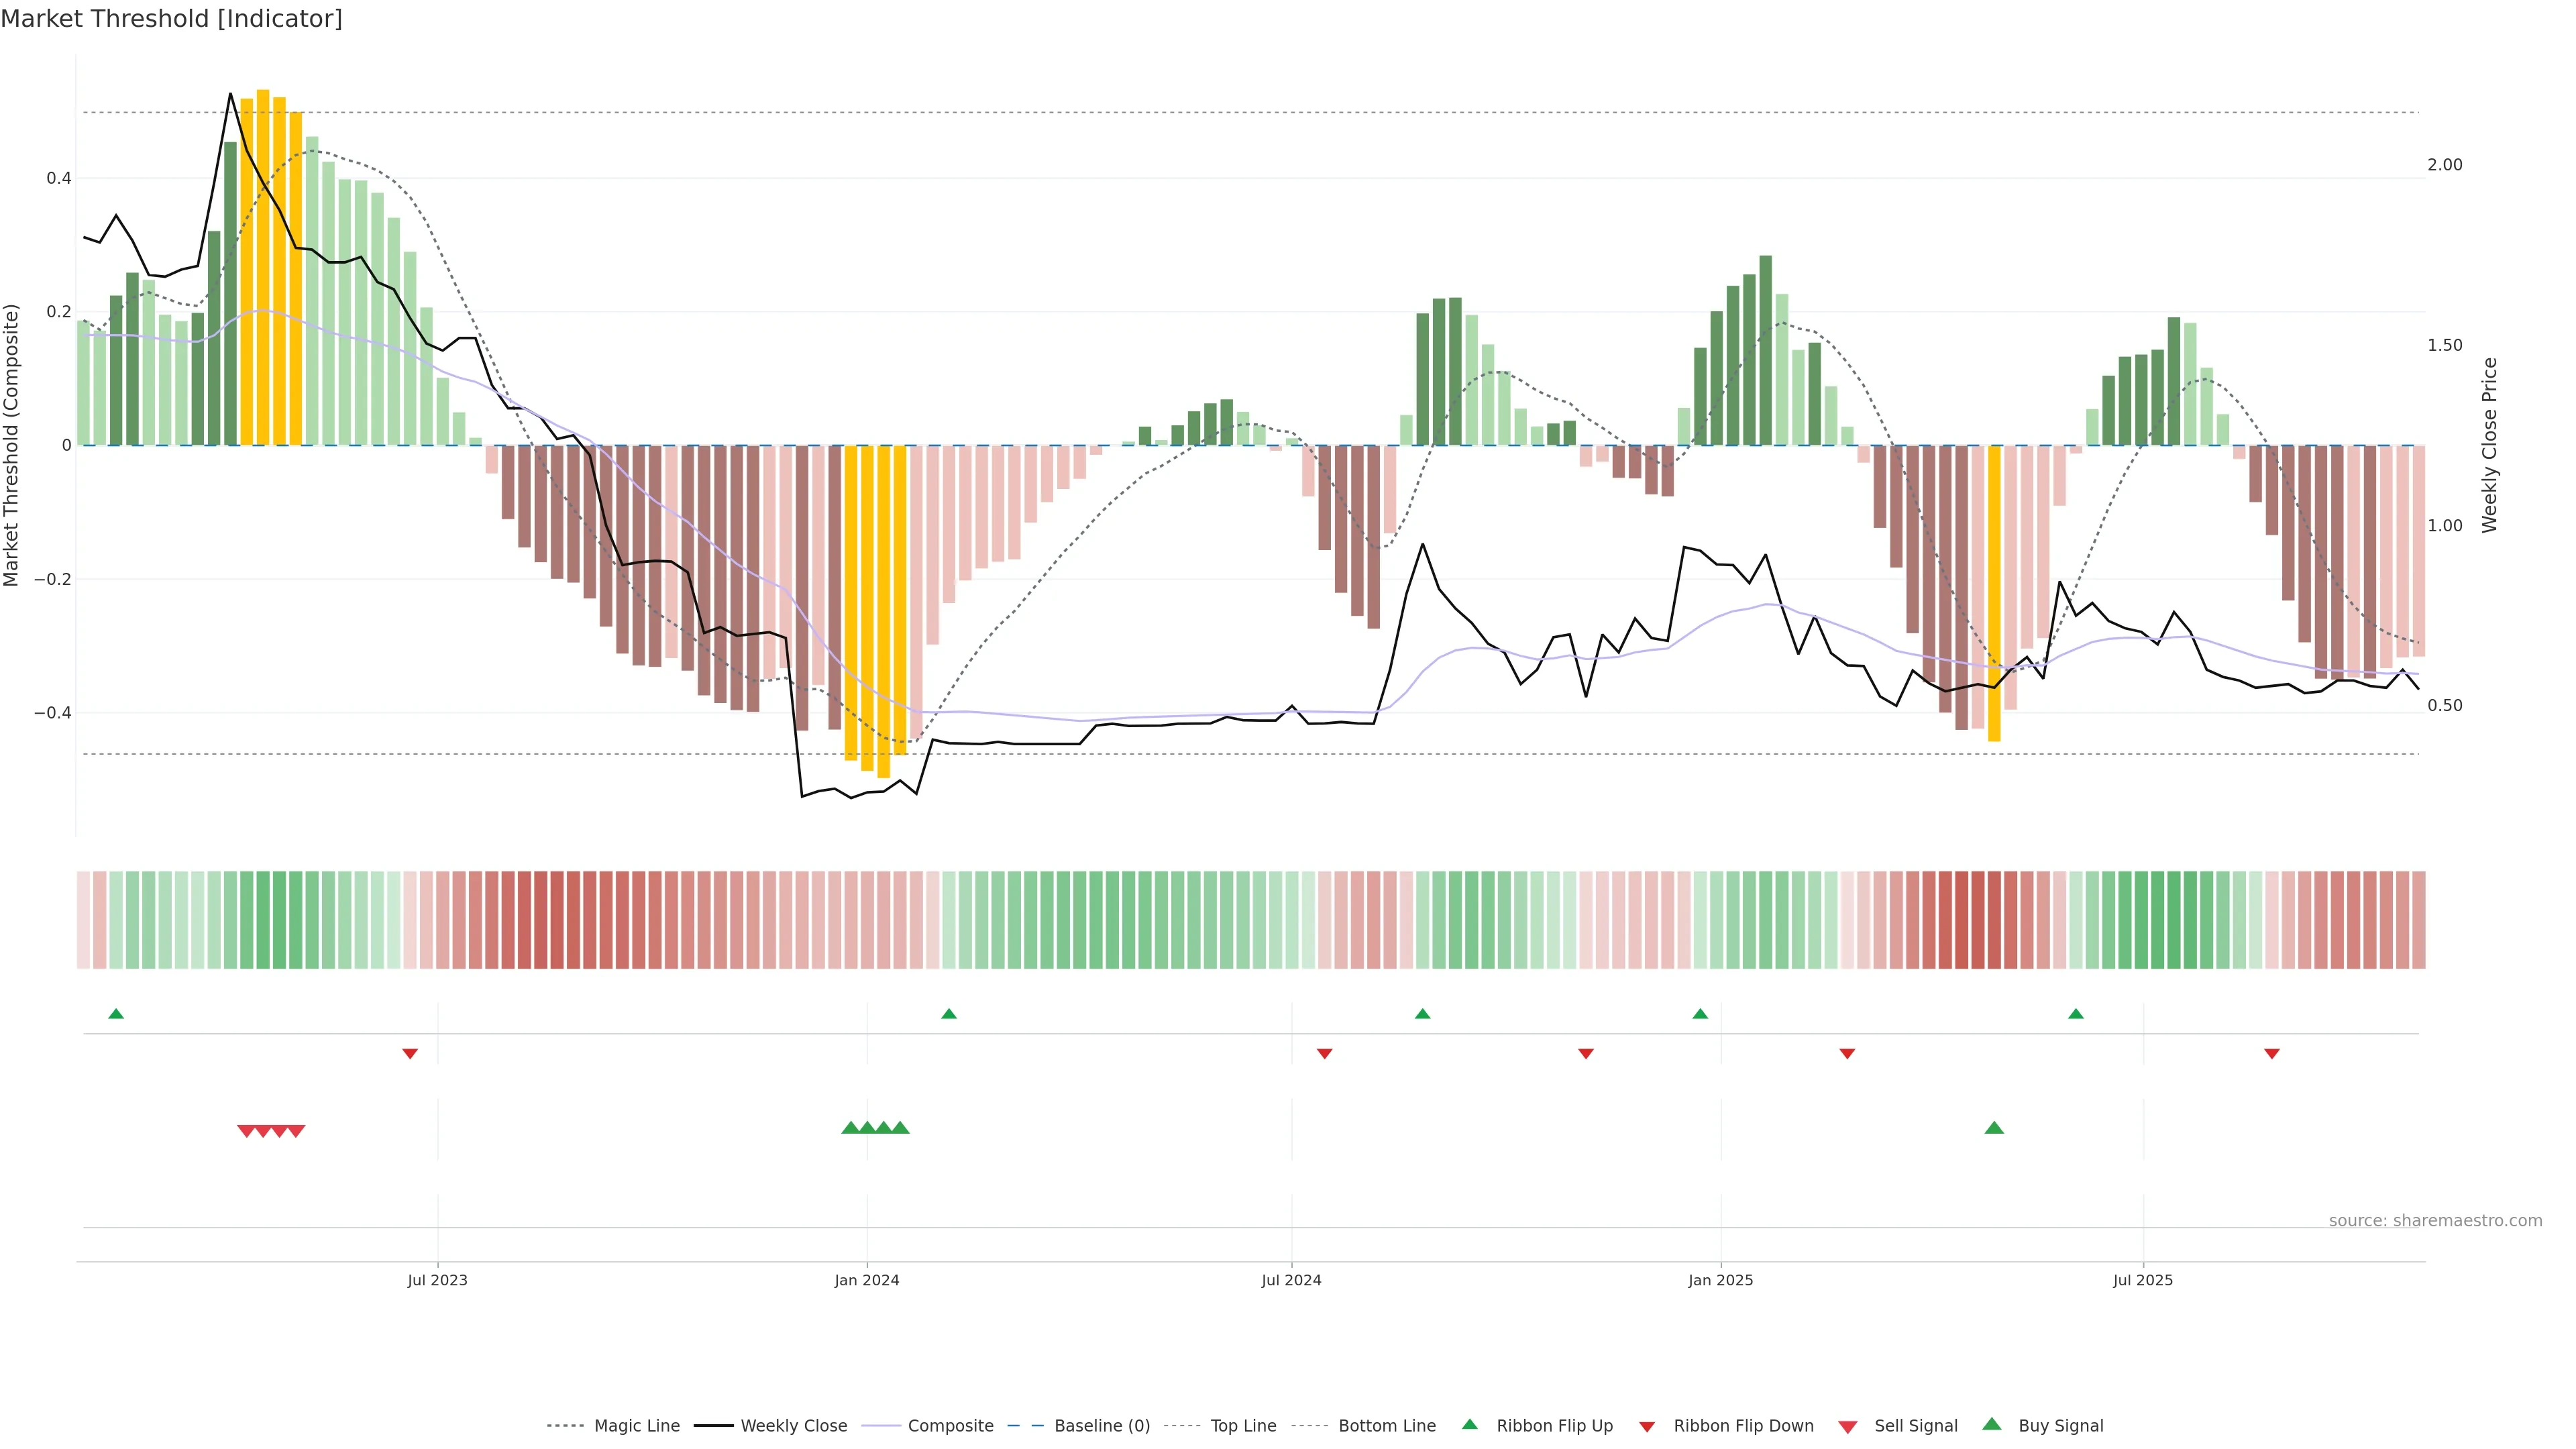Image resolution: width=2576 pixels, height=1449 pixels.
Task: Hide the Top Line legend entry
Action: (x=1243, y=1426)
